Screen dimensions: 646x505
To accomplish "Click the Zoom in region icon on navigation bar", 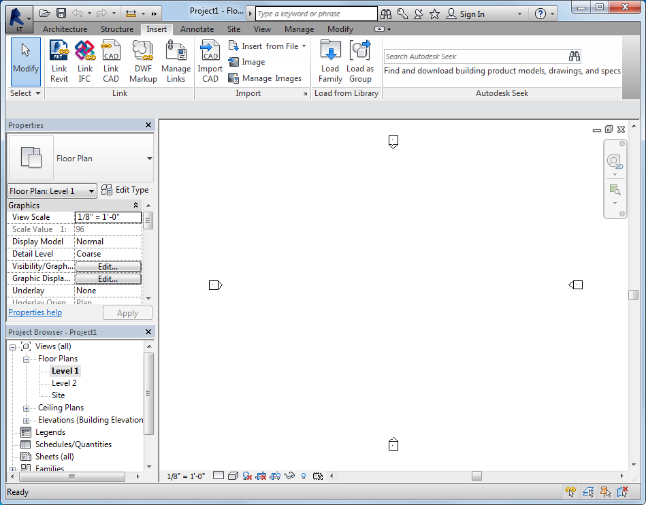I will tap(615, 190).
